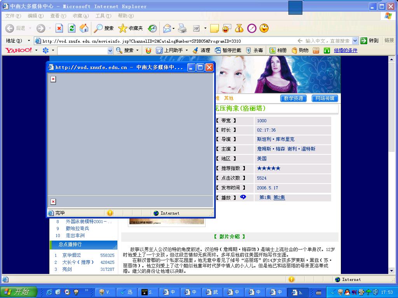The height and width of the screenshot is (298, 398).
Task: Open the 工具(T) menu
Action: (103, 16)
